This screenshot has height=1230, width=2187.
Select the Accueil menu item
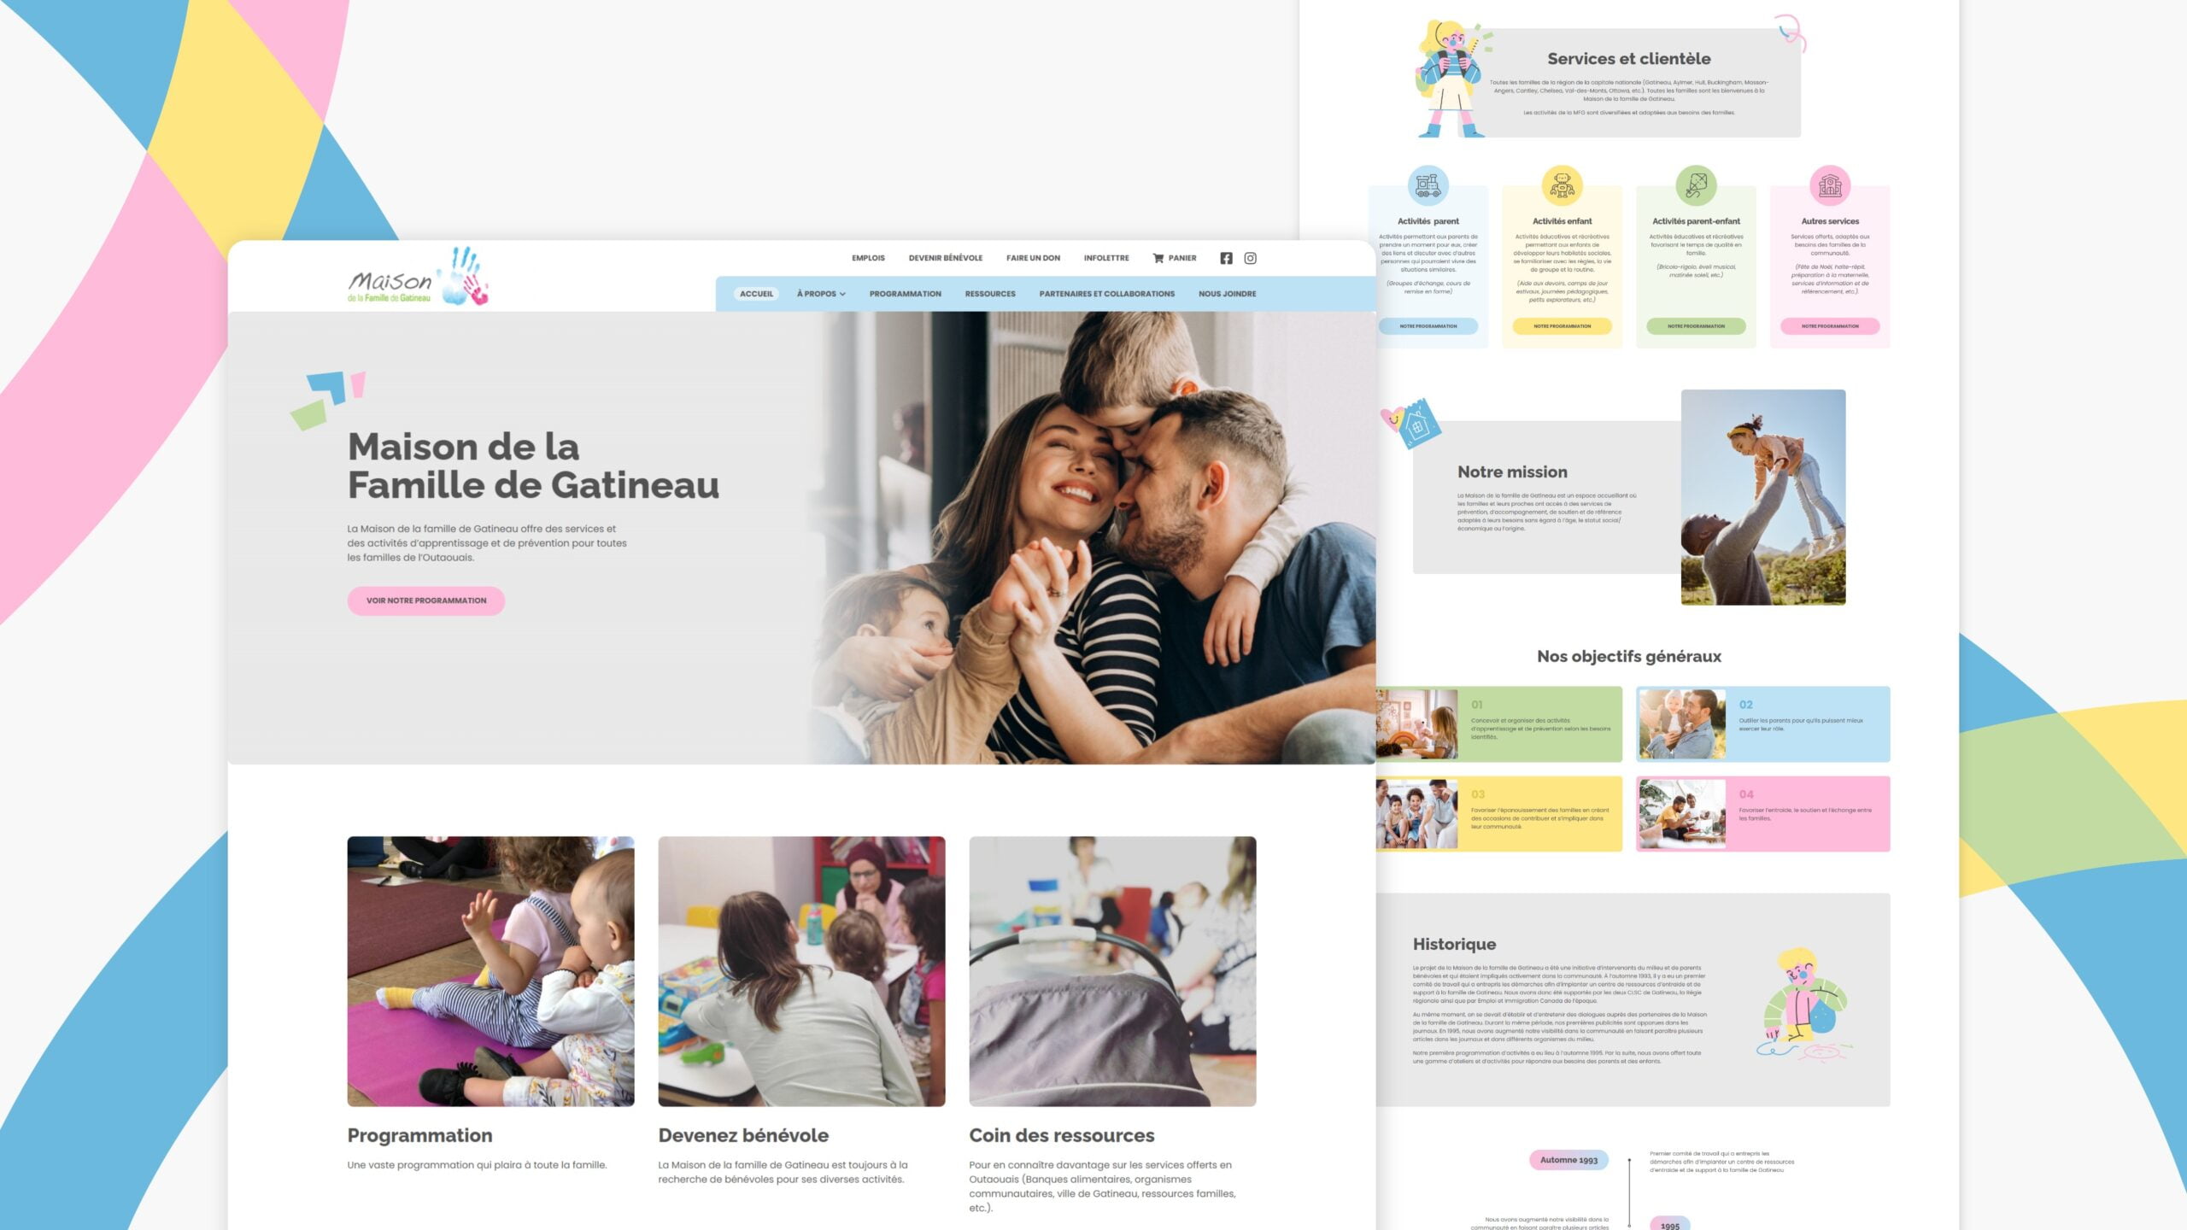tap(756, 294)
